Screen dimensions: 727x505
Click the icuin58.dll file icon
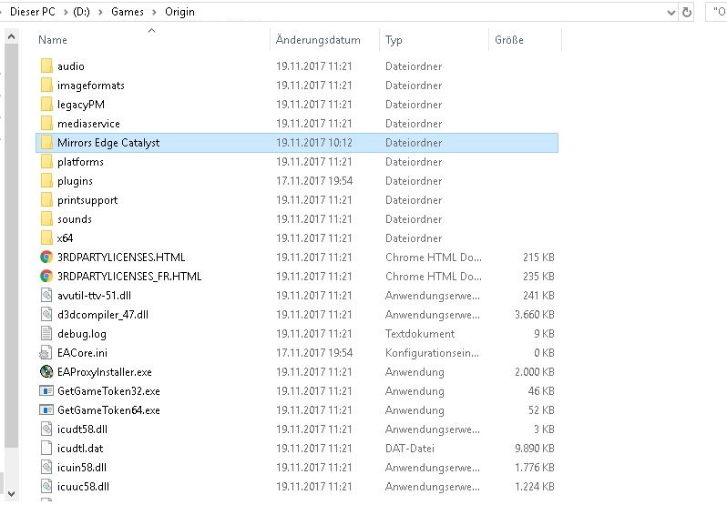(46, 467)
